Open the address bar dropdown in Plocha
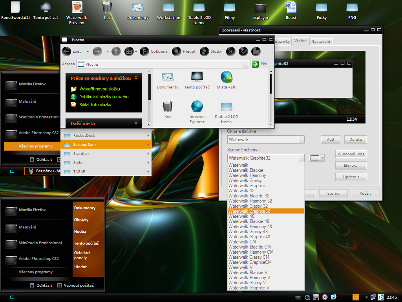The image size is (402, 302). point(246,64)
